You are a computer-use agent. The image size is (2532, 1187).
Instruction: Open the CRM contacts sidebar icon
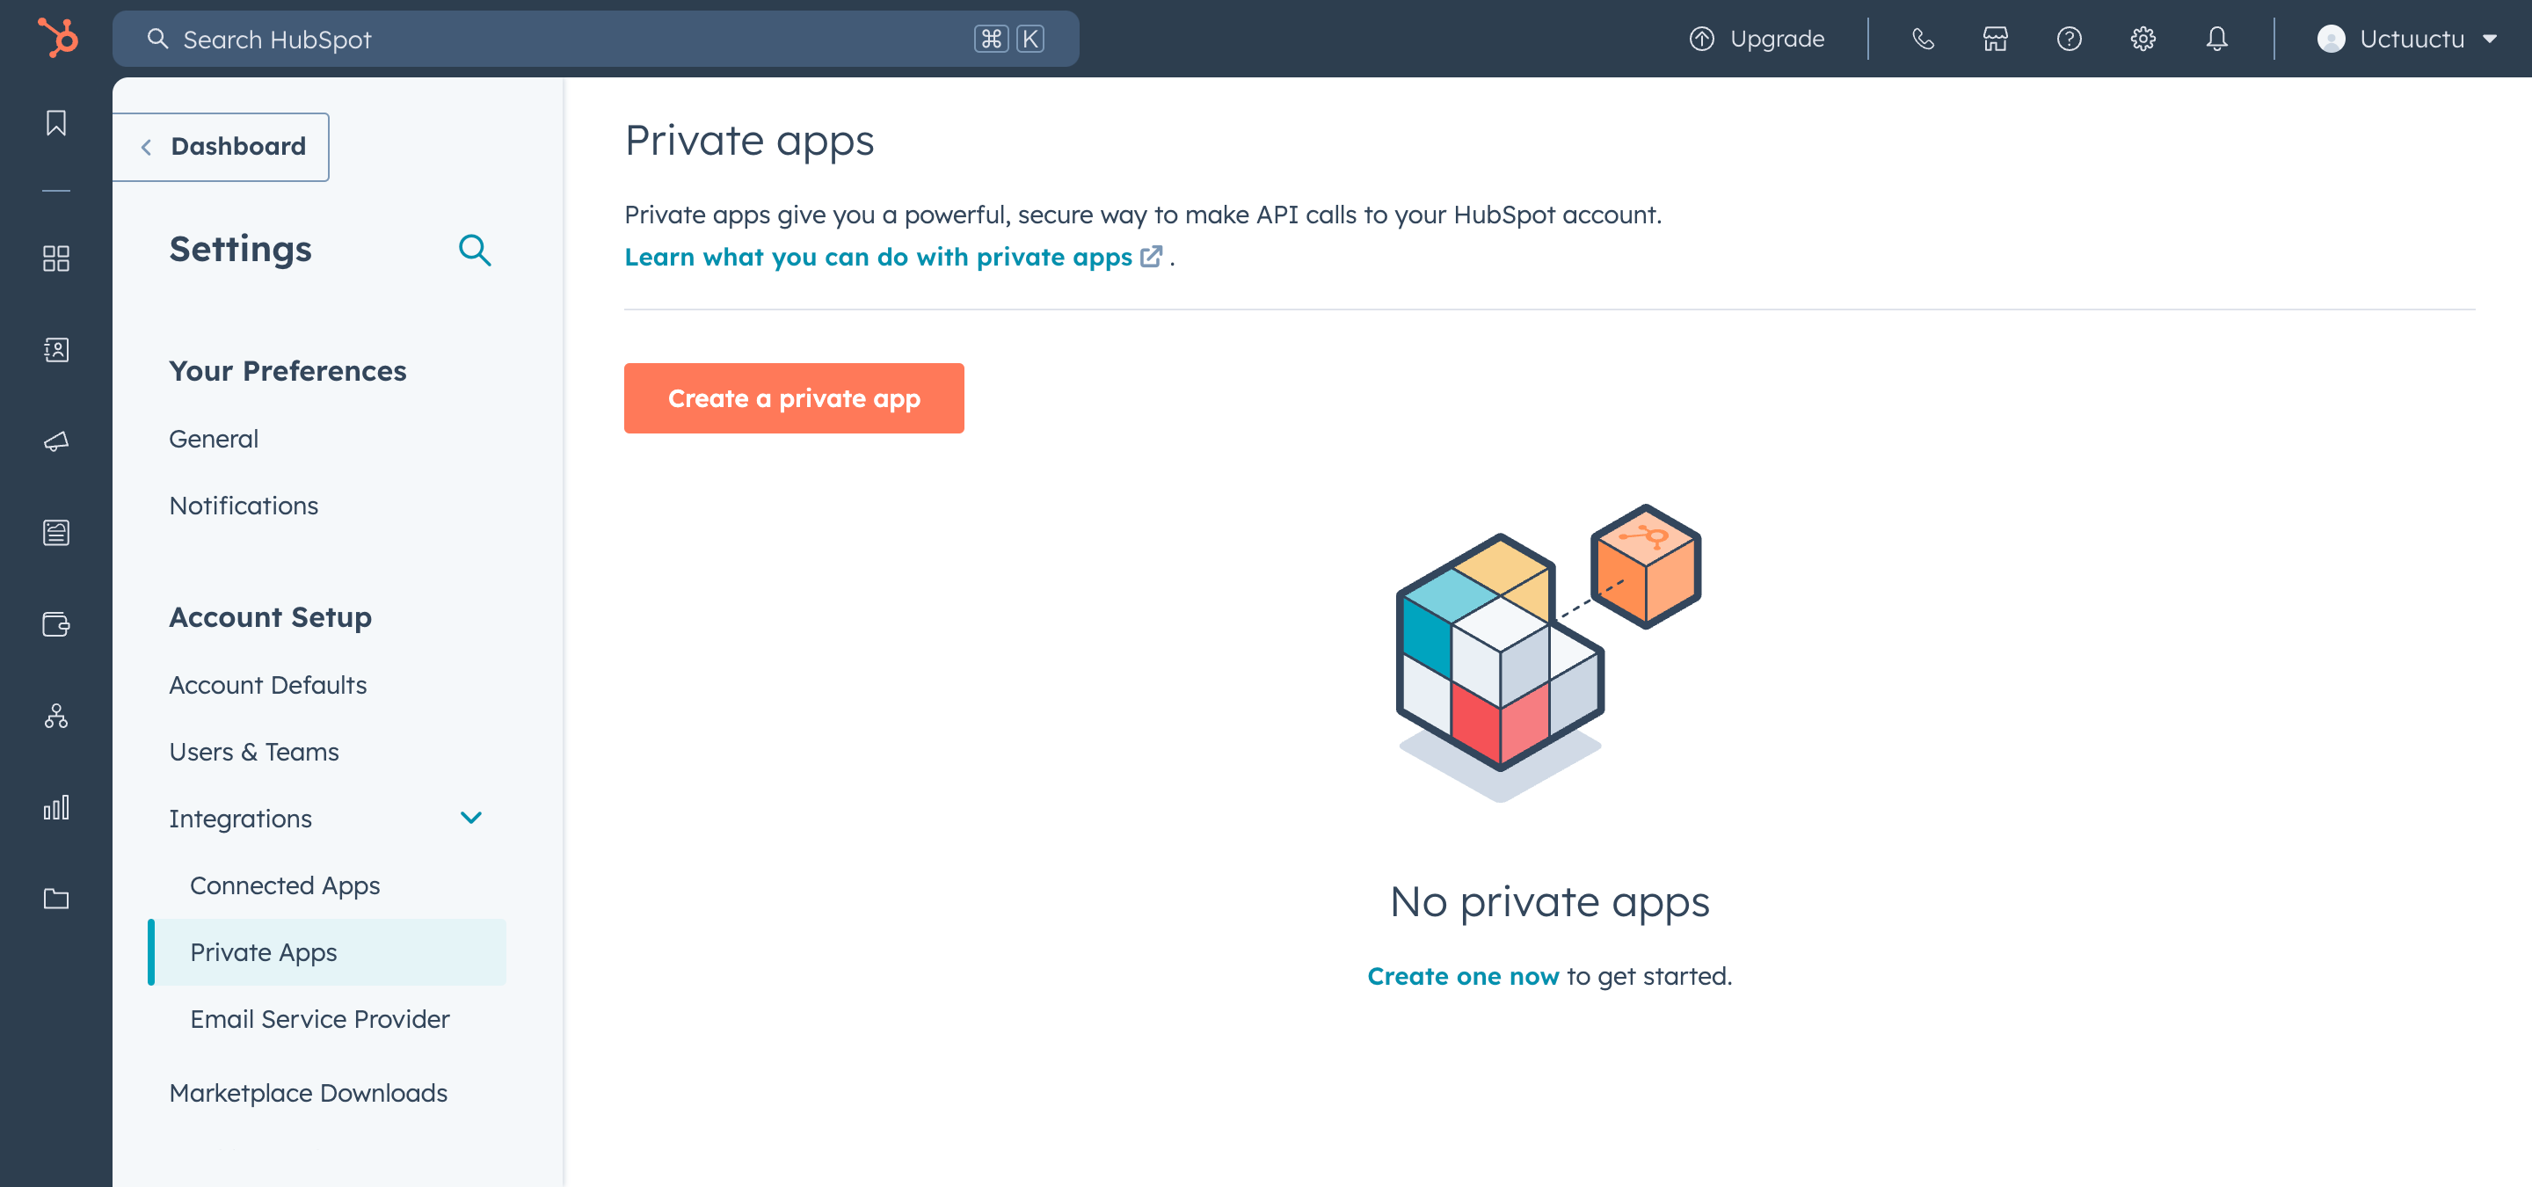(x=56, y=350)
